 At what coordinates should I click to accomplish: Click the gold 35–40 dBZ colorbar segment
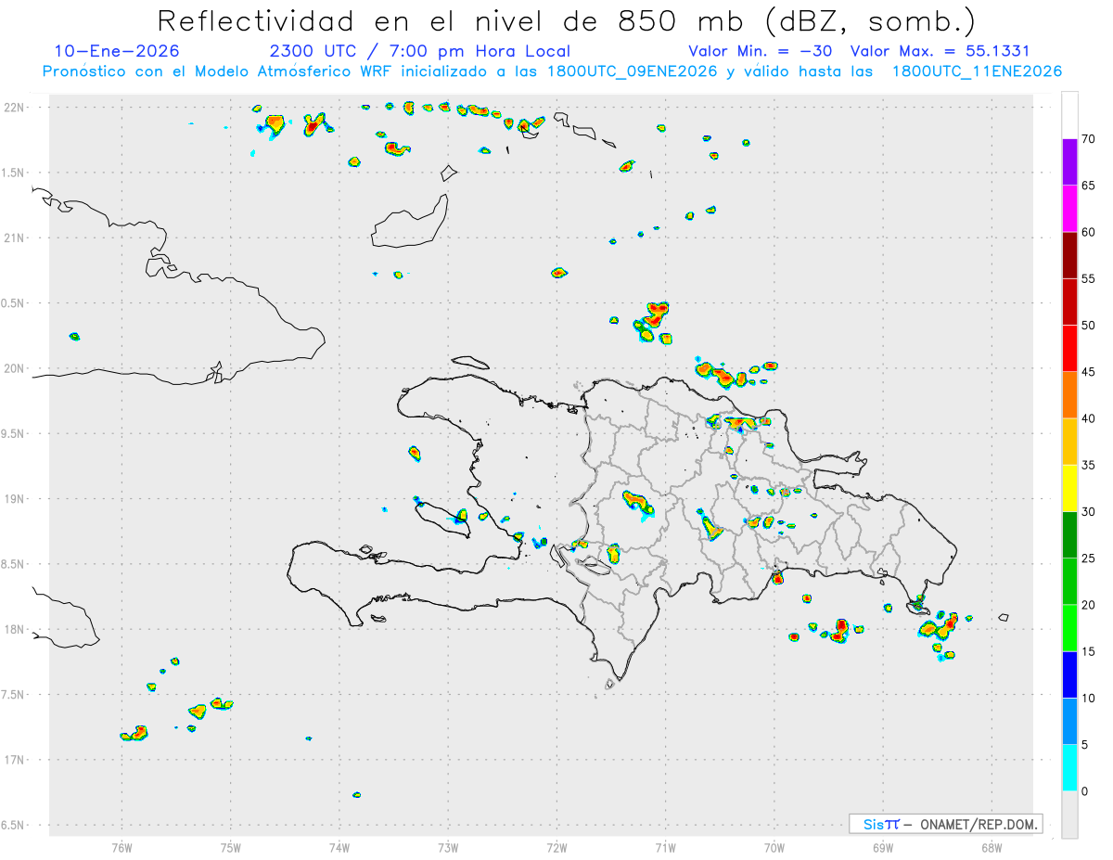(x=1069, y=442)
